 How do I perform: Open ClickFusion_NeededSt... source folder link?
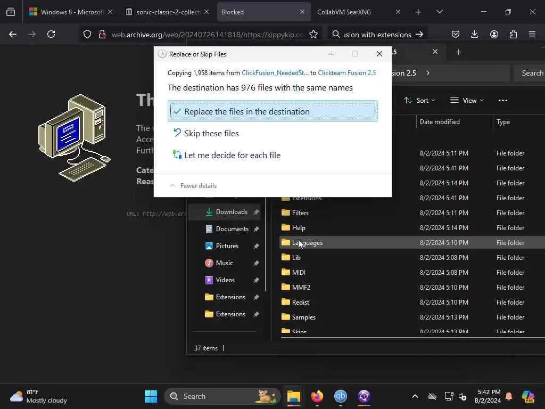click(x=275, y=72)
